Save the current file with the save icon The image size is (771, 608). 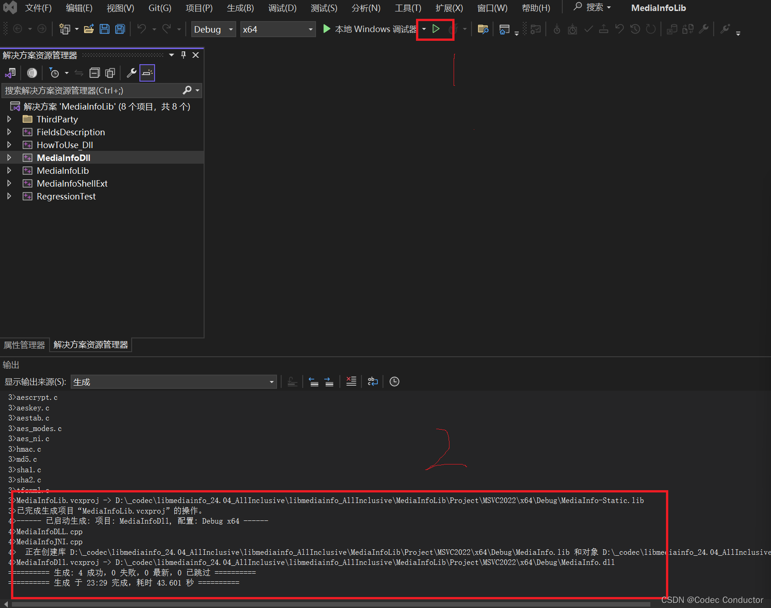(105, 29)
